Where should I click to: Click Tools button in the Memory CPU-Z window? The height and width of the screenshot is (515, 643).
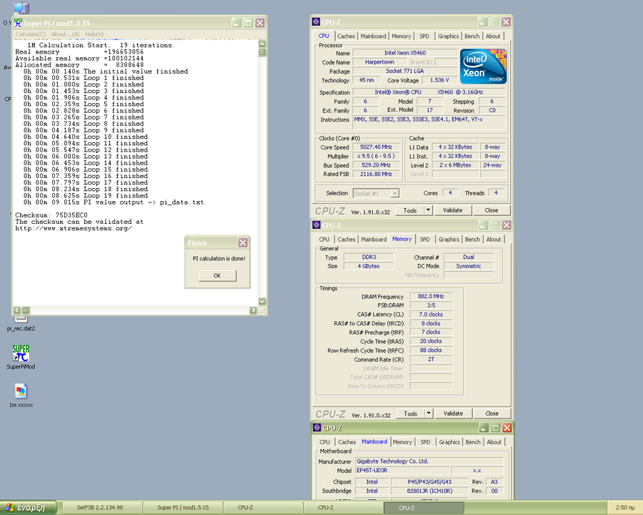tap(410, 413)
